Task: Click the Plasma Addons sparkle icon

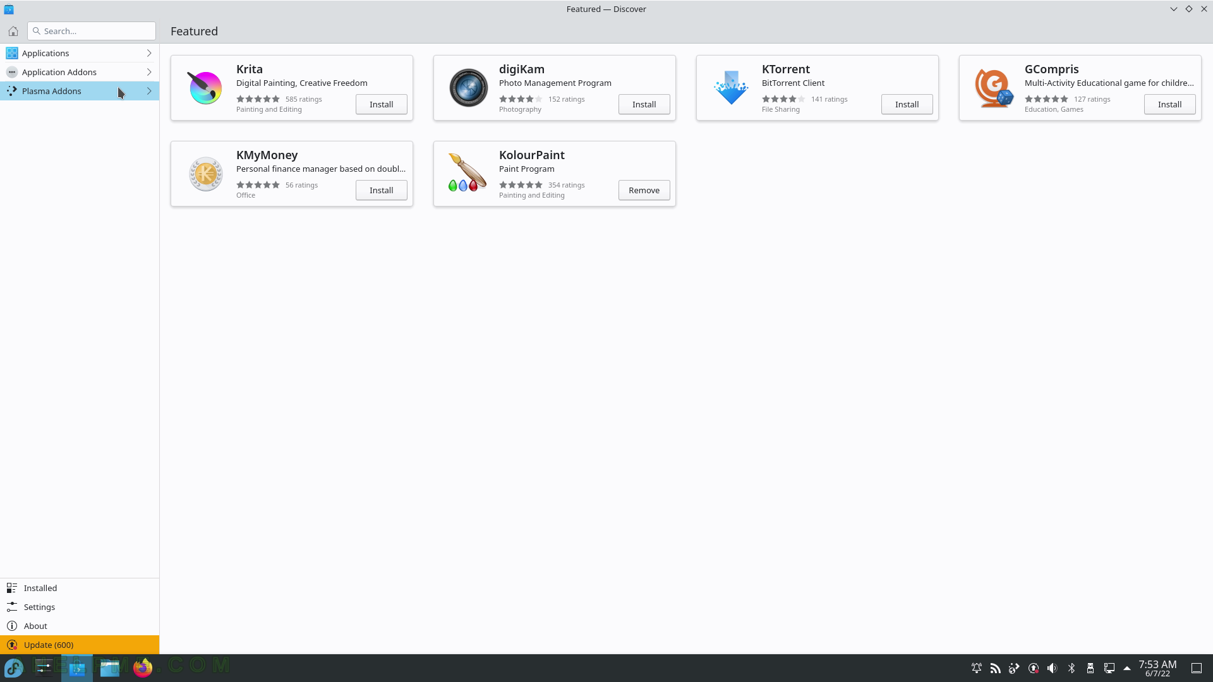Action: [x=11, y=91]
